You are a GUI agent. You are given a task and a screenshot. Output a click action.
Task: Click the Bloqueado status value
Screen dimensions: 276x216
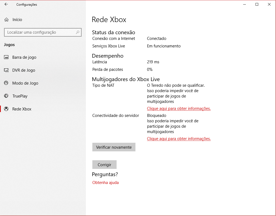(x=157, y=116)
